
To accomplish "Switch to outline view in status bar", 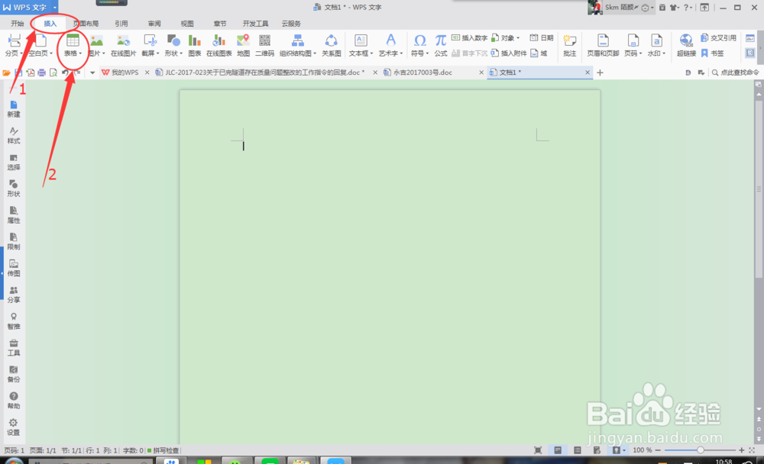I will pos(578,450).
